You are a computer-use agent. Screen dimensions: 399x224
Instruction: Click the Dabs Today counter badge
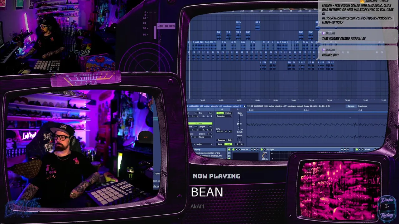tap(387, 208)
